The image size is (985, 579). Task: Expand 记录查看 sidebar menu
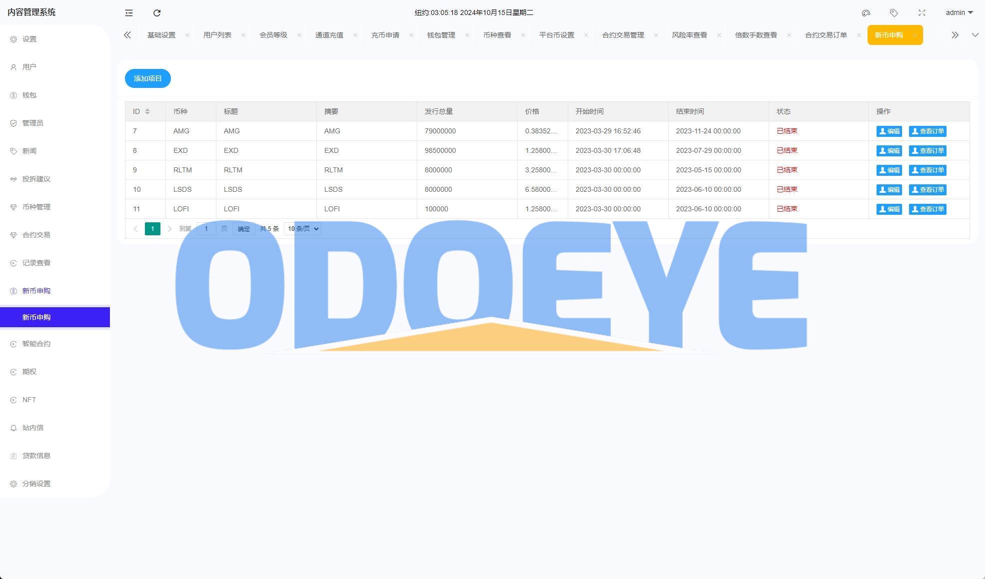click(55, 263)
